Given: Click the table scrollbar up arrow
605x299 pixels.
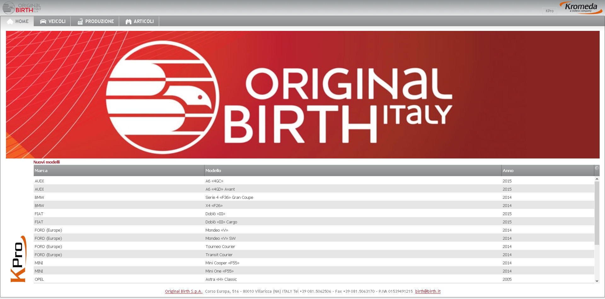Looking at the screenshot, I should pos(597,179).
